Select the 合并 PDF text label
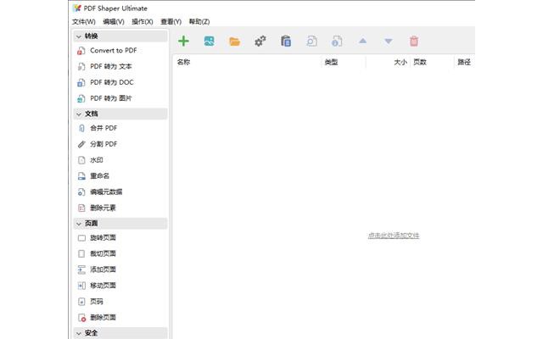The height and width of the screenshot is (339, 543). click(104, 128)
